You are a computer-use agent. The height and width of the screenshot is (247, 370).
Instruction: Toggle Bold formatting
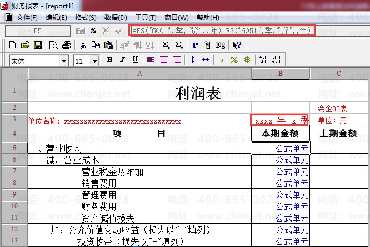click(109, 60)
